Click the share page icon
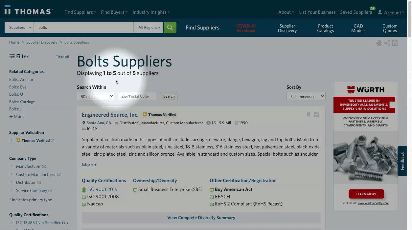The image size is (412, 230). point(387,43)
